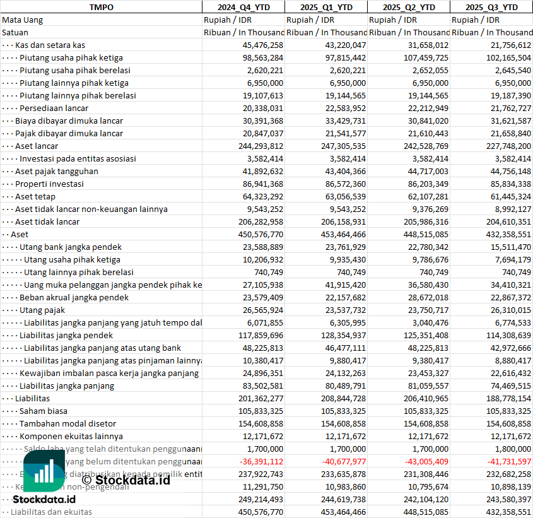Select the 2025_Q1_YTD column header
The width and height of the screenshot is (533, 518).
point(326,7)
